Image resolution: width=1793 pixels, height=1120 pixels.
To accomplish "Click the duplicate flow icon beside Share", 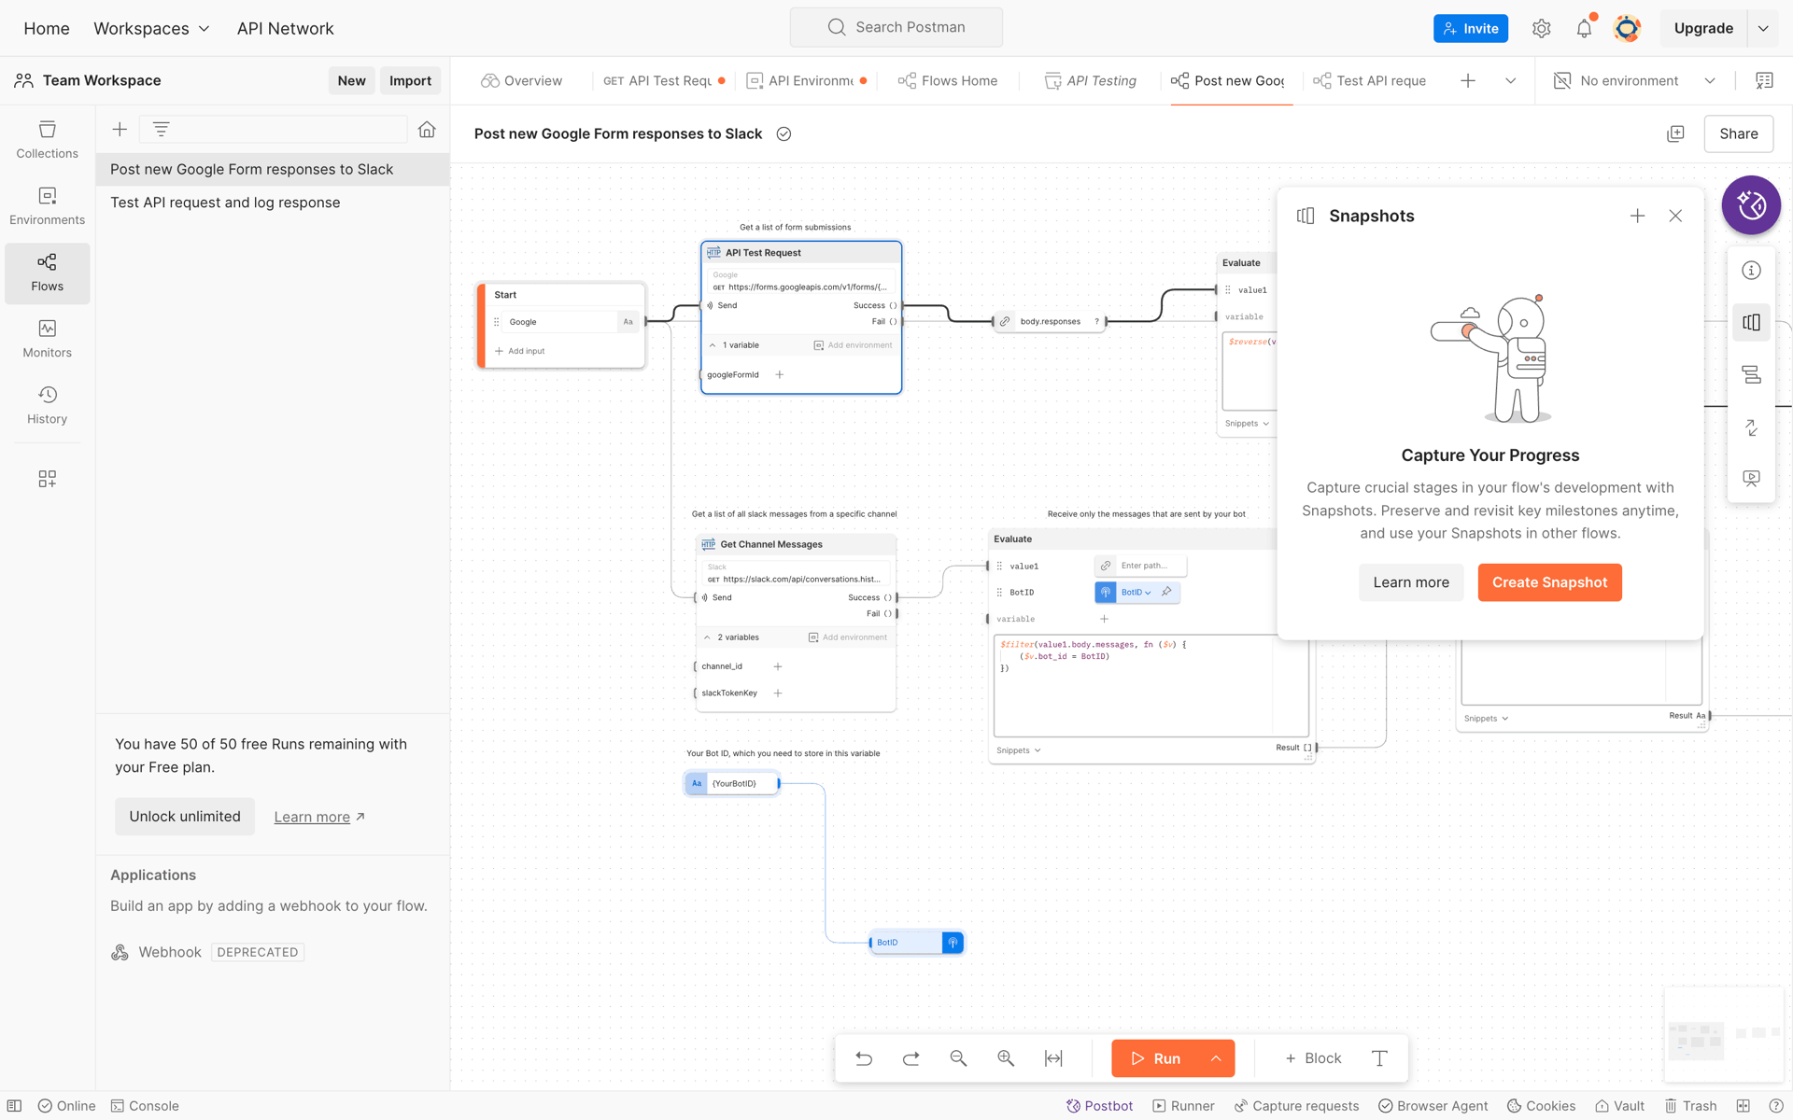I will pos(1675,133).
